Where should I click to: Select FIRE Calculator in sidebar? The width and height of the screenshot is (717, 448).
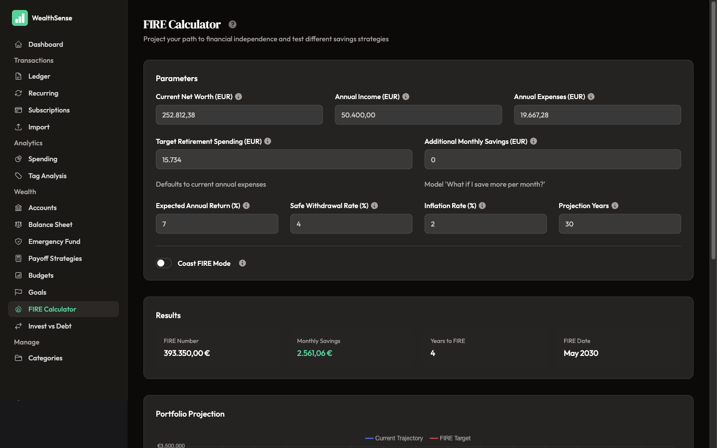point(63,309)
